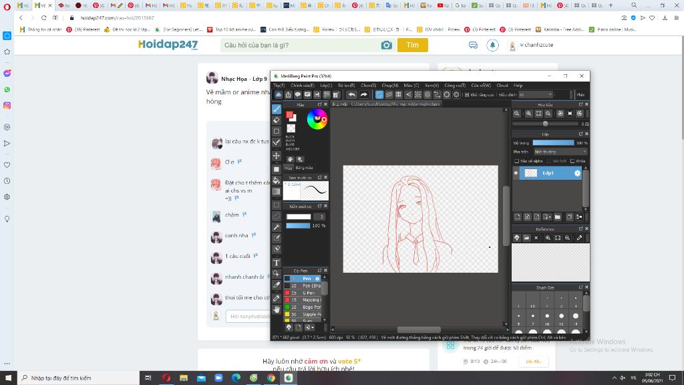
Task: Enable the Khóa layer checkbox
Action: 572,161
